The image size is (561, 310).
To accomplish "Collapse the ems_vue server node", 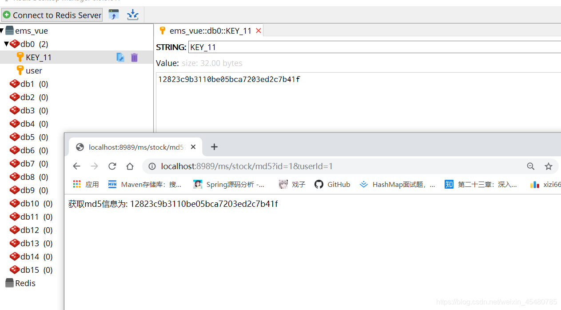I will click(x=2, y=31).
